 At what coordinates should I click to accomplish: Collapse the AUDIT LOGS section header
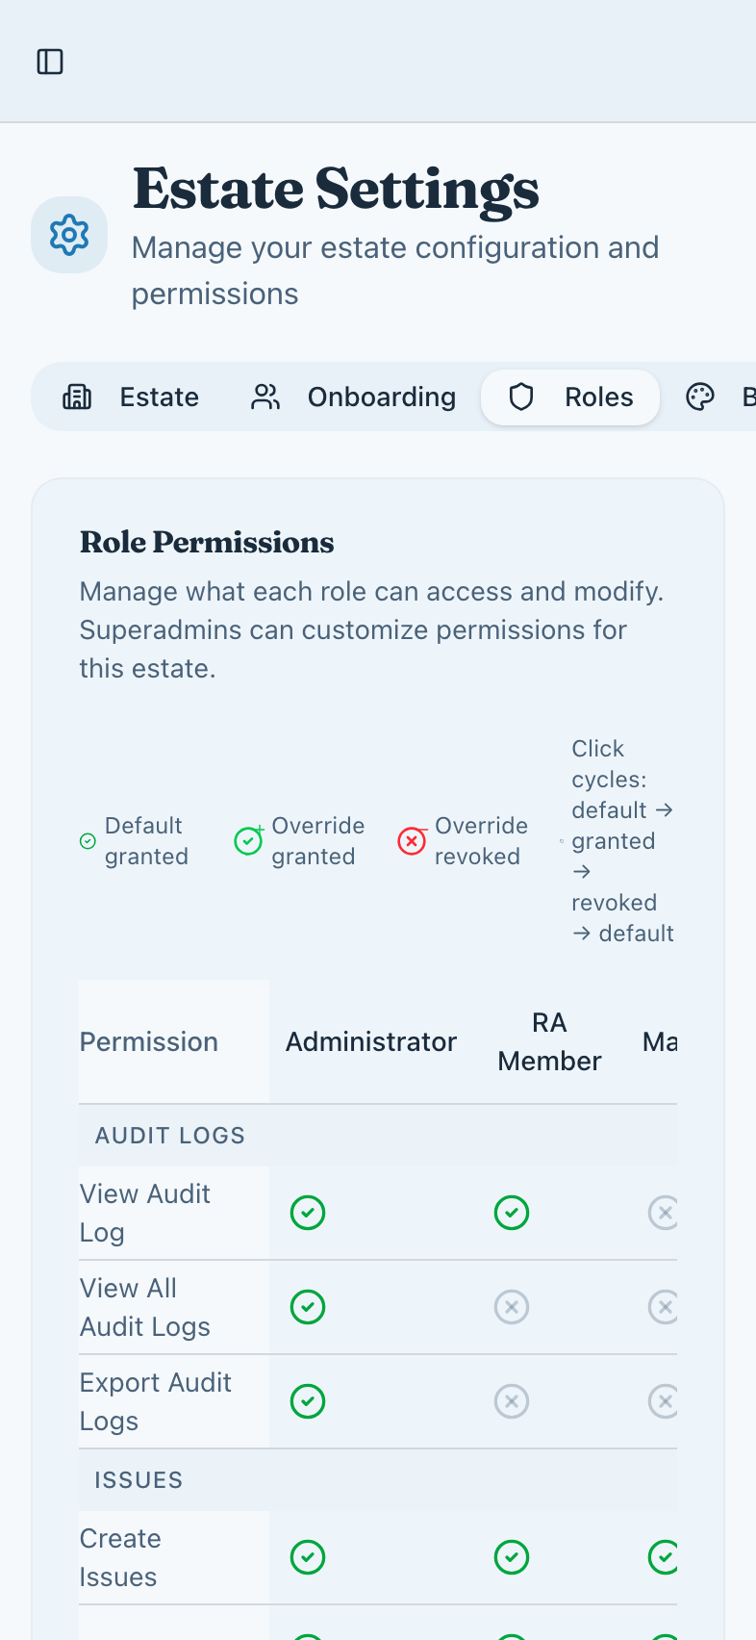click(x=169, y=1135)
